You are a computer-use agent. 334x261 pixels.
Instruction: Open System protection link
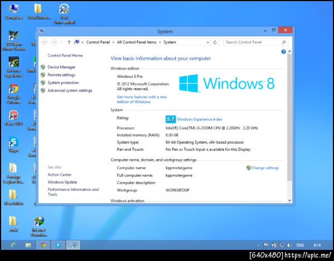click(63, 82)
